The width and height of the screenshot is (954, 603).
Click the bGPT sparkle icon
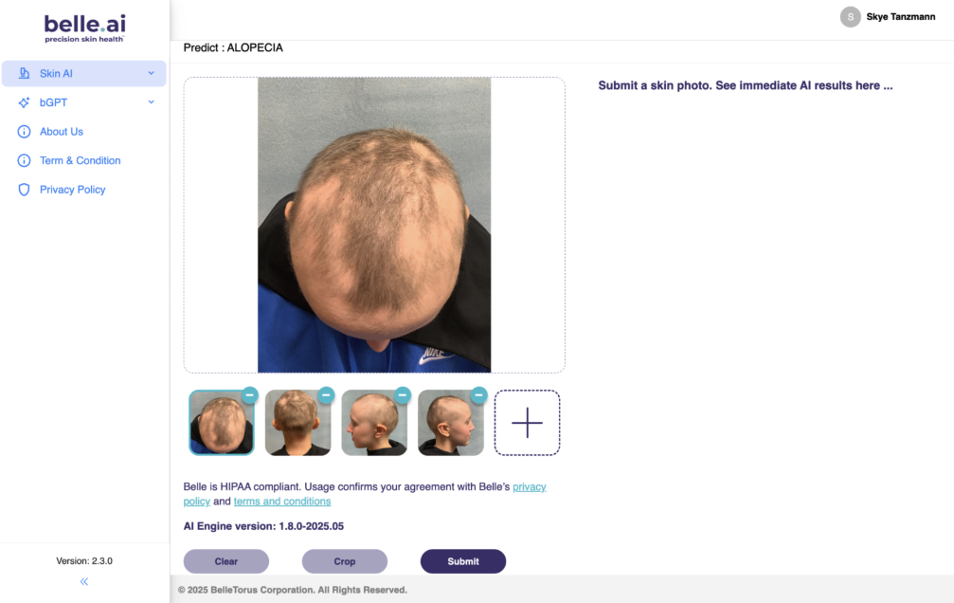click(24, 102)
